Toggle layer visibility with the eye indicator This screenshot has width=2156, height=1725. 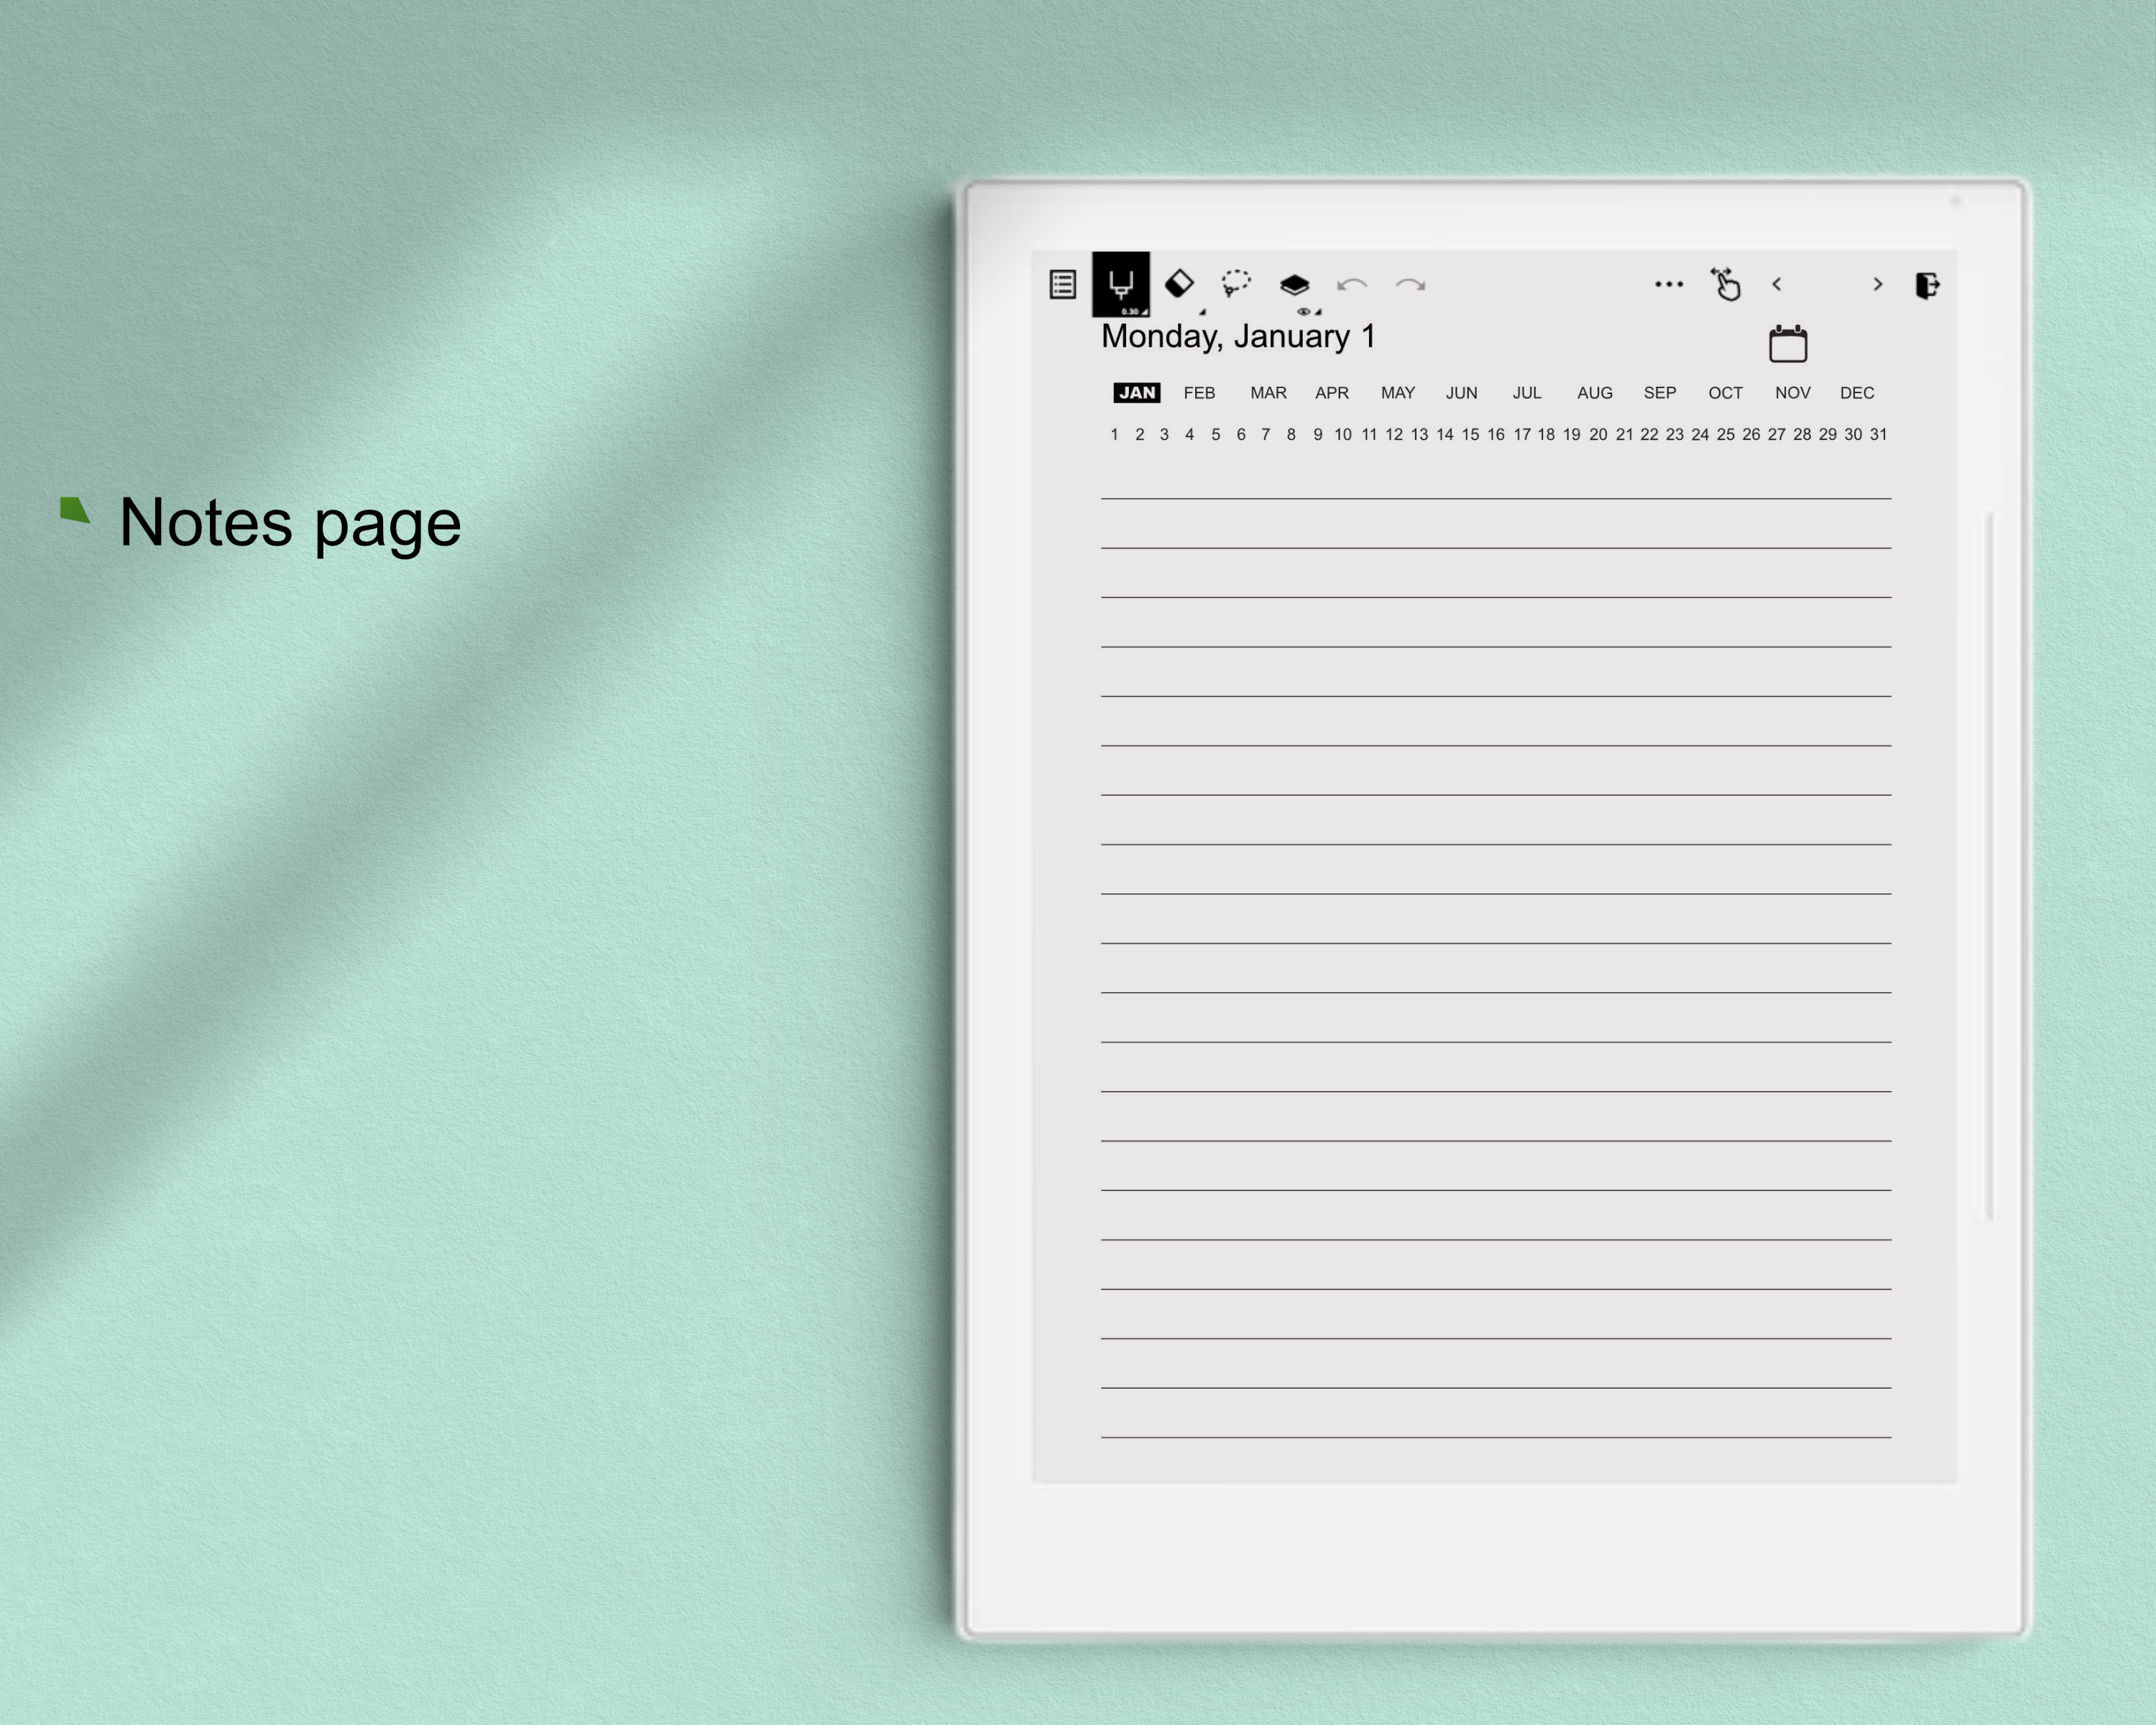1303,313
